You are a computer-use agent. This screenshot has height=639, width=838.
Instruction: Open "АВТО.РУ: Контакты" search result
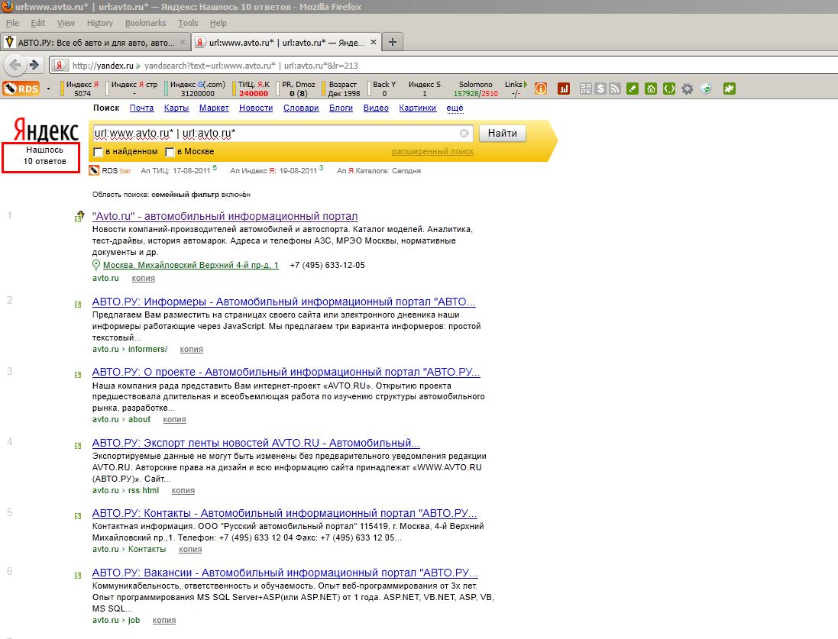(x=284, y=512)
